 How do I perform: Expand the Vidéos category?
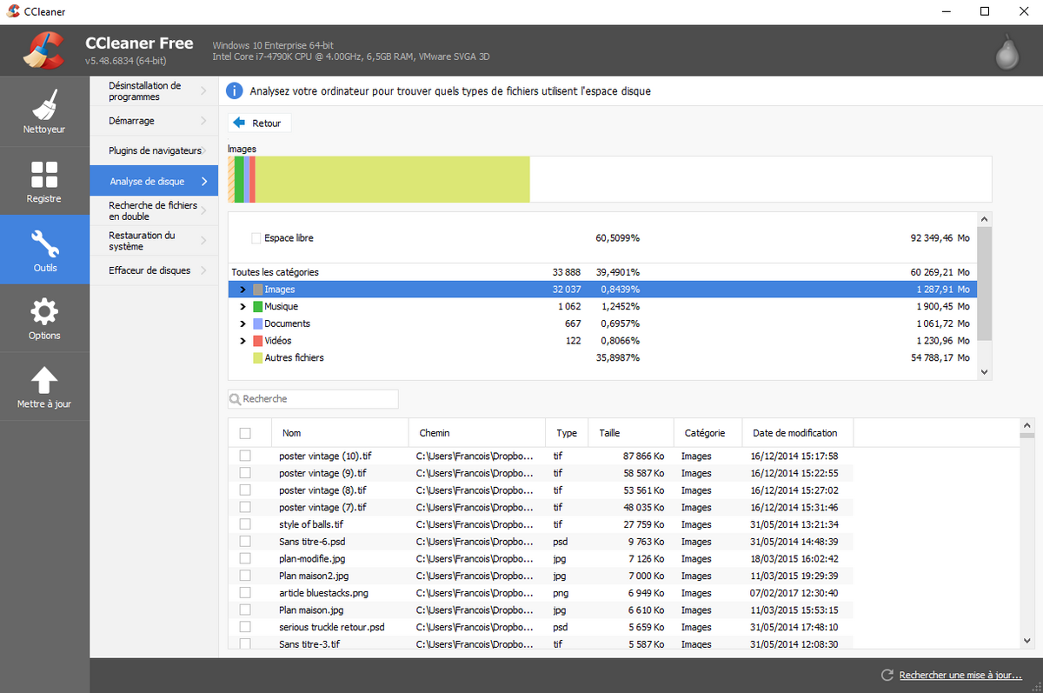point(242,341)
